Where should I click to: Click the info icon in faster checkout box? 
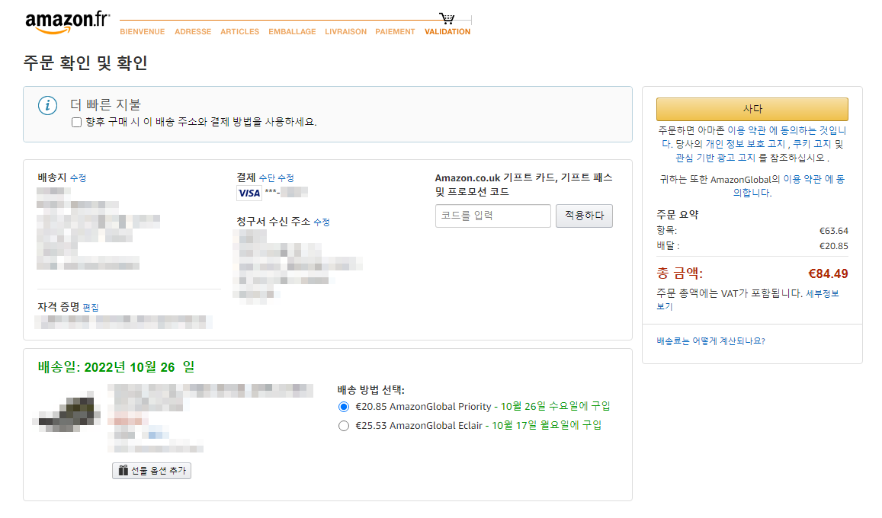[48, 105]
